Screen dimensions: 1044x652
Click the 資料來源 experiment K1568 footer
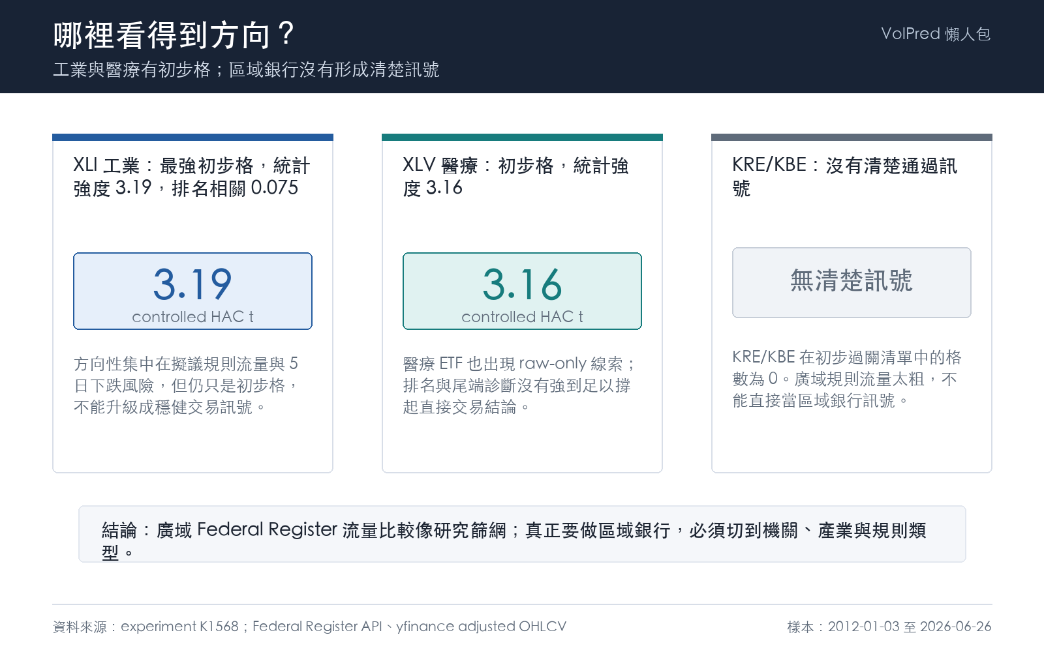309,627
